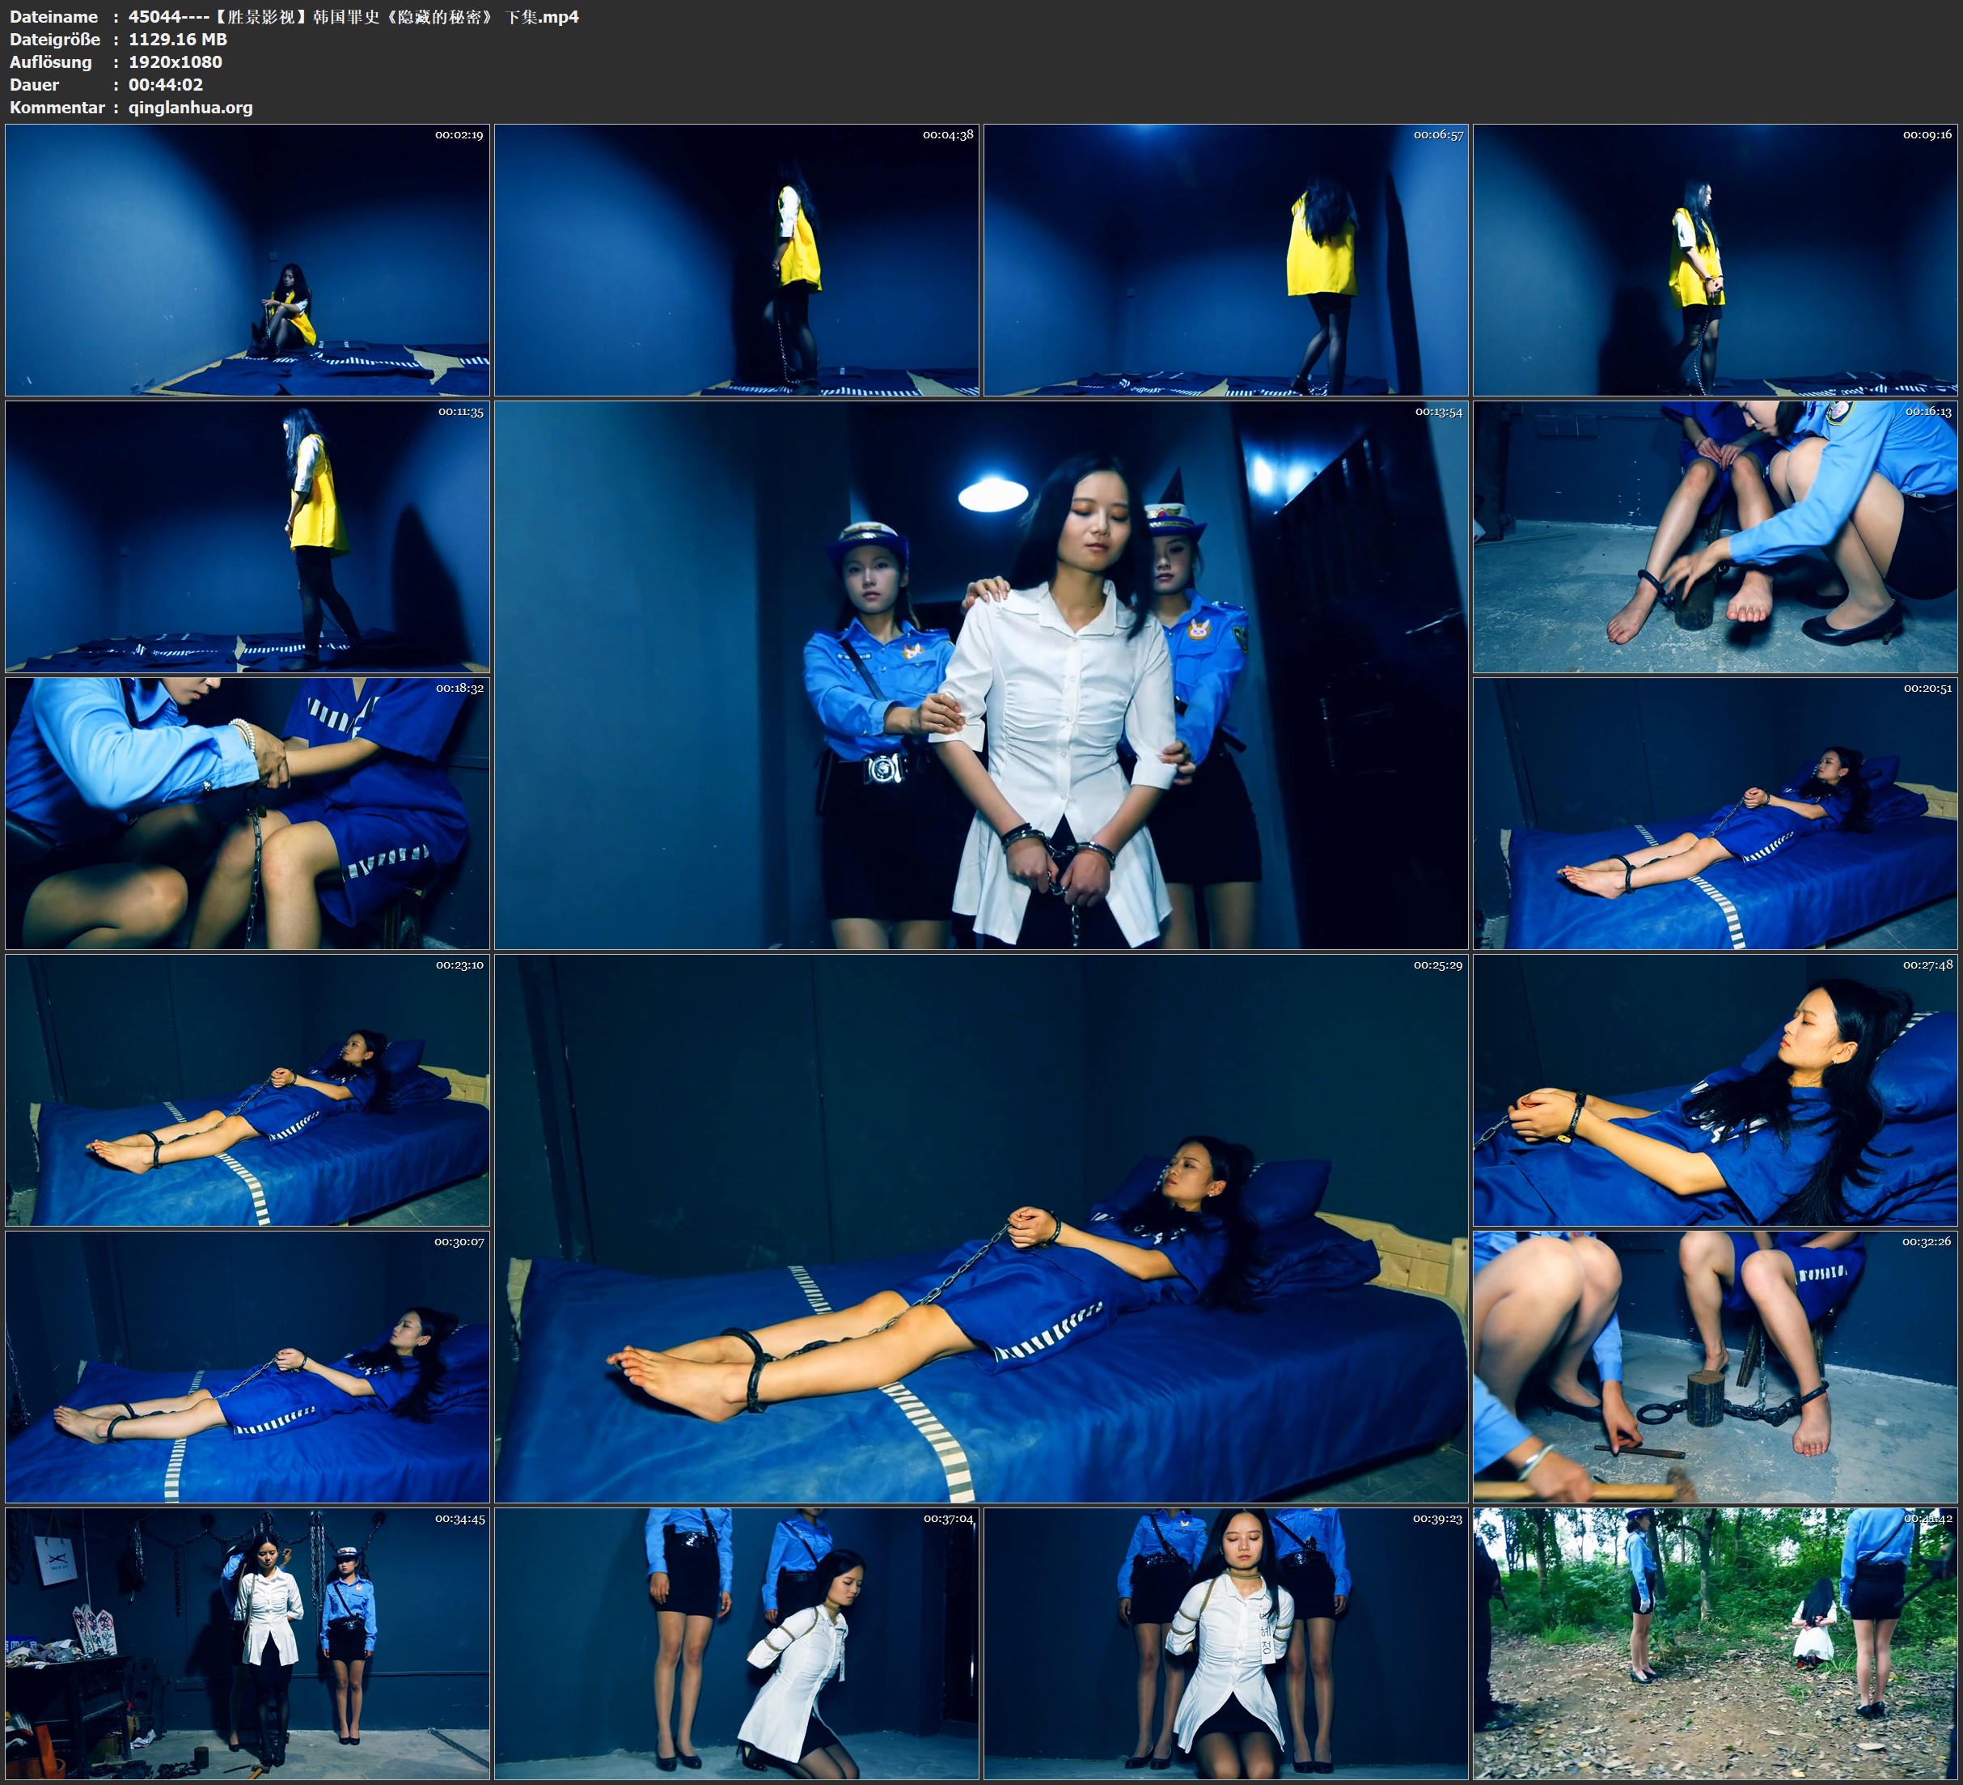The image size is (1963, 1785).
Task: Open the large frame at 00:13:54
Action: tap(980, 674)
